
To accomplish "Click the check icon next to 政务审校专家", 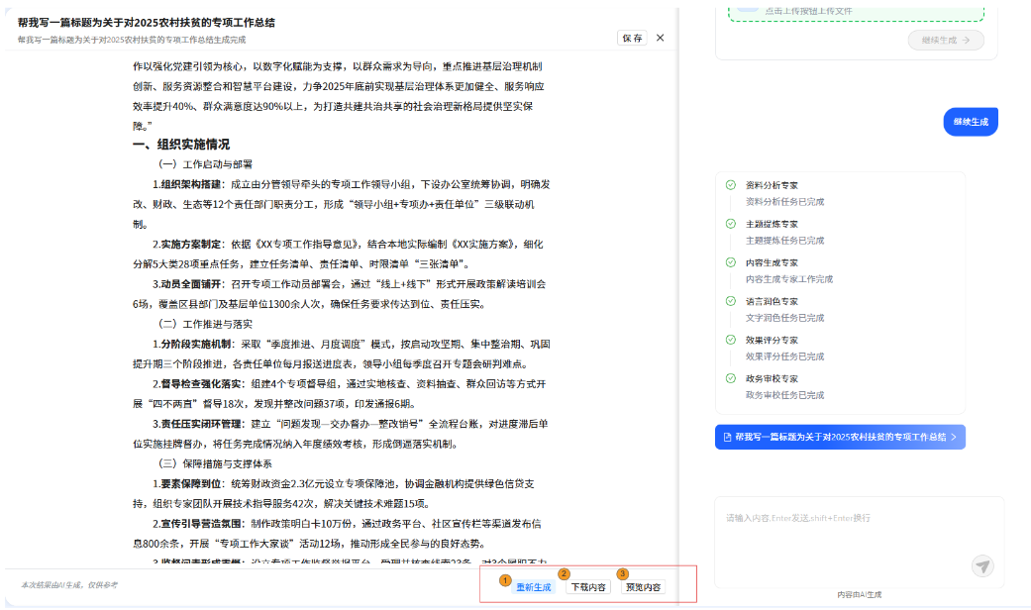I will click(731, 378).
